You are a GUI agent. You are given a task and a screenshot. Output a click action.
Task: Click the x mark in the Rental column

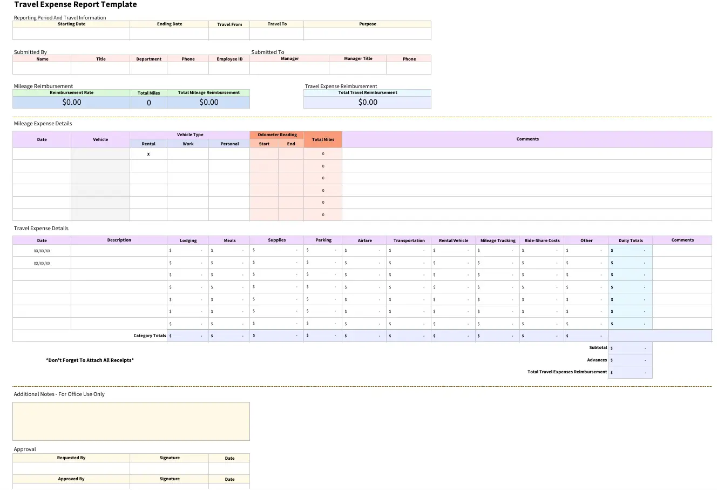(x=148, y=153)
